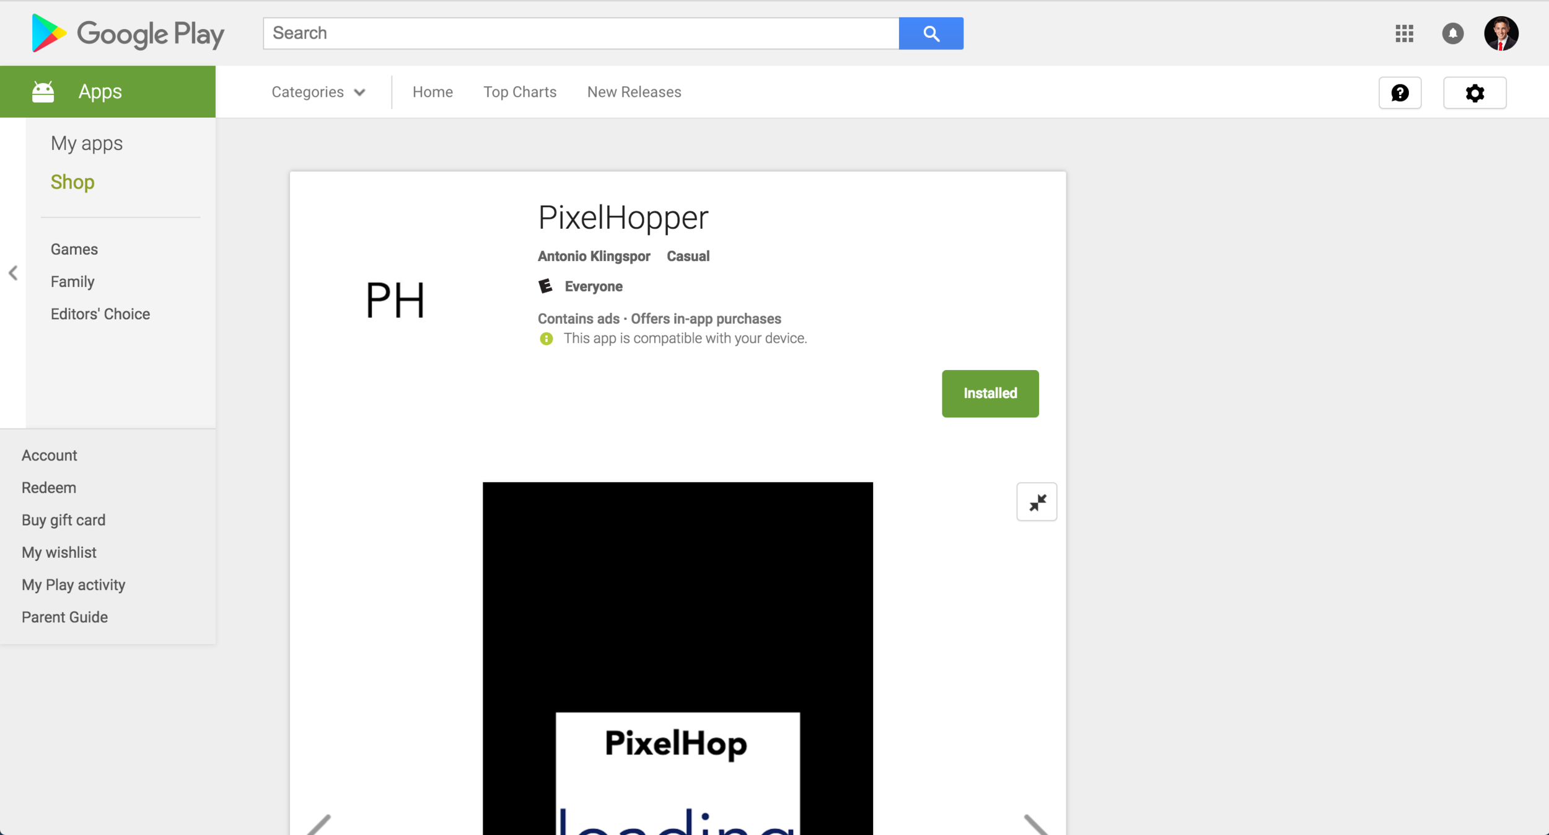
Task: Open the Account link
Action: point(50,456)
